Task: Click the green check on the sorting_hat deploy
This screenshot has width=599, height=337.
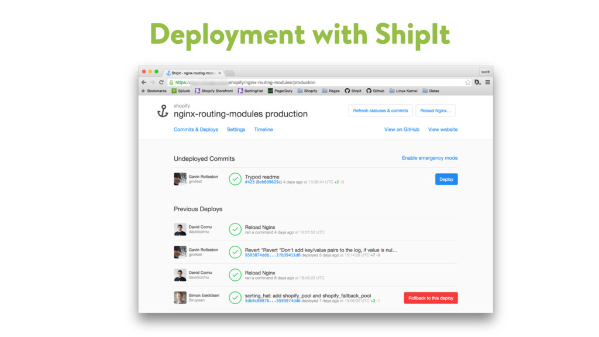Action: (x=235, y=298)
